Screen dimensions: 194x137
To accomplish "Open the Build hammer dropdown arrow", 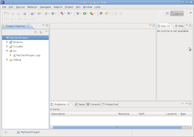I will click(x=65, y=13).
